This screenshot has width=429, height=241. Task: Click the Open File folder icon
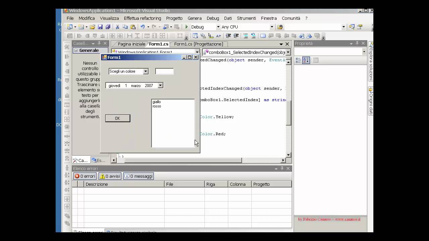coord(93,27)
